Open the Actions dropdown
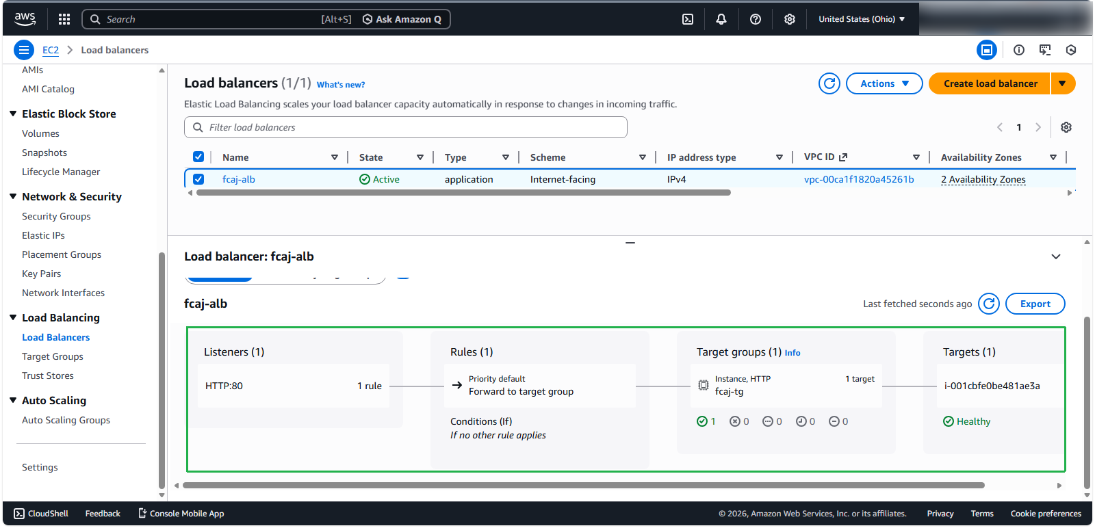The height and width of the screenshot is (528, 1095). [884, 83]
